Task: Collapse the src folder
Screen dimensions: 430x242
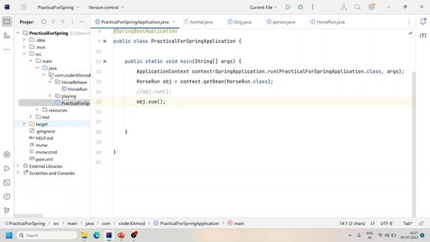Action: pyautogui.click(x=24, y=54)
